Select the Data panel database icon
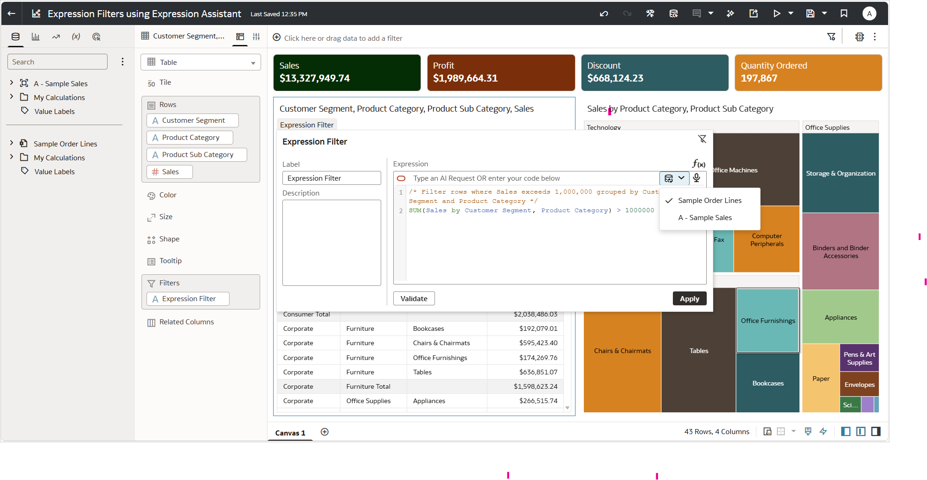Viewport: 927px width, 480px height. pyautogui.click(x=16, y=37)
